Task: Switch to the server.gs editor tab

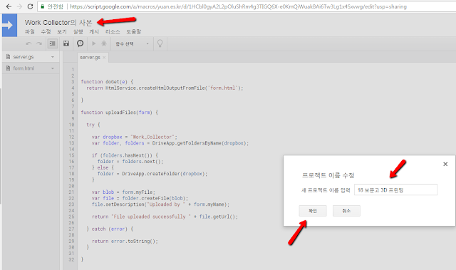Action: coord(90,58)
